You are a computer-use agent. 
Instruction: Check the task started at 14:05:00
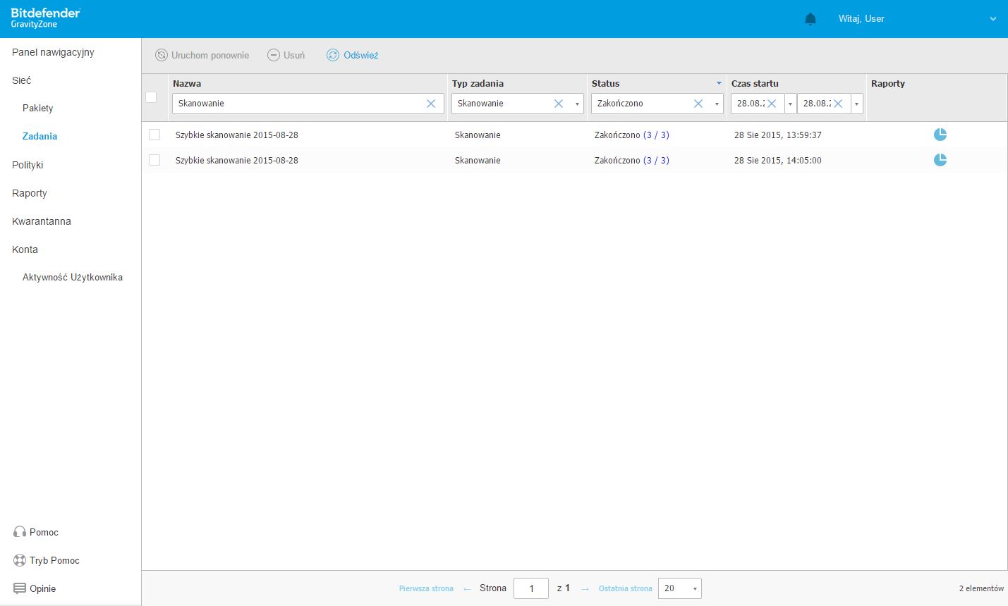click(x=154, y=160)
